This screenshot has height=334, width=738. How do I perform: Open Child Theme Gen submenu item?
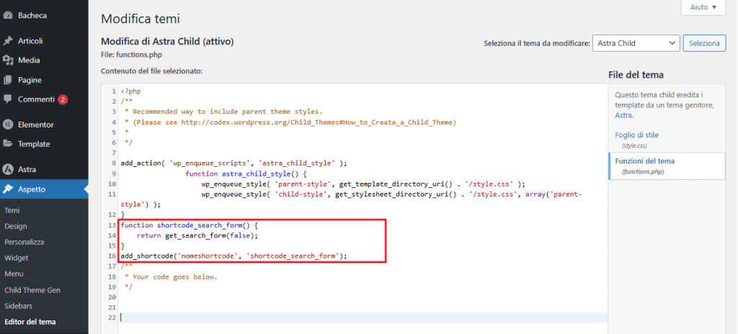(32, 290)
